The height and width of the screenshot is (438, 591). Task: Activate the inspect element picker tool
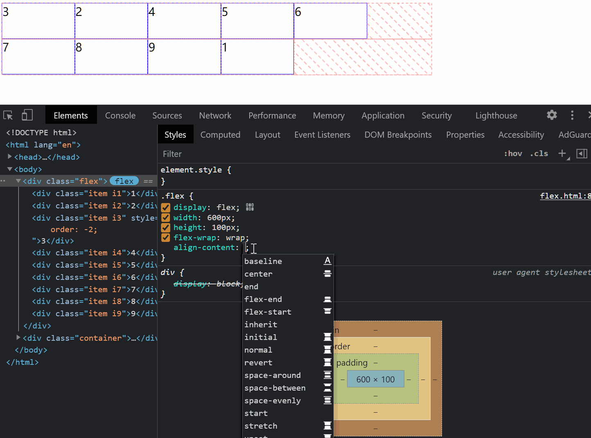click(x=8, y=115)
